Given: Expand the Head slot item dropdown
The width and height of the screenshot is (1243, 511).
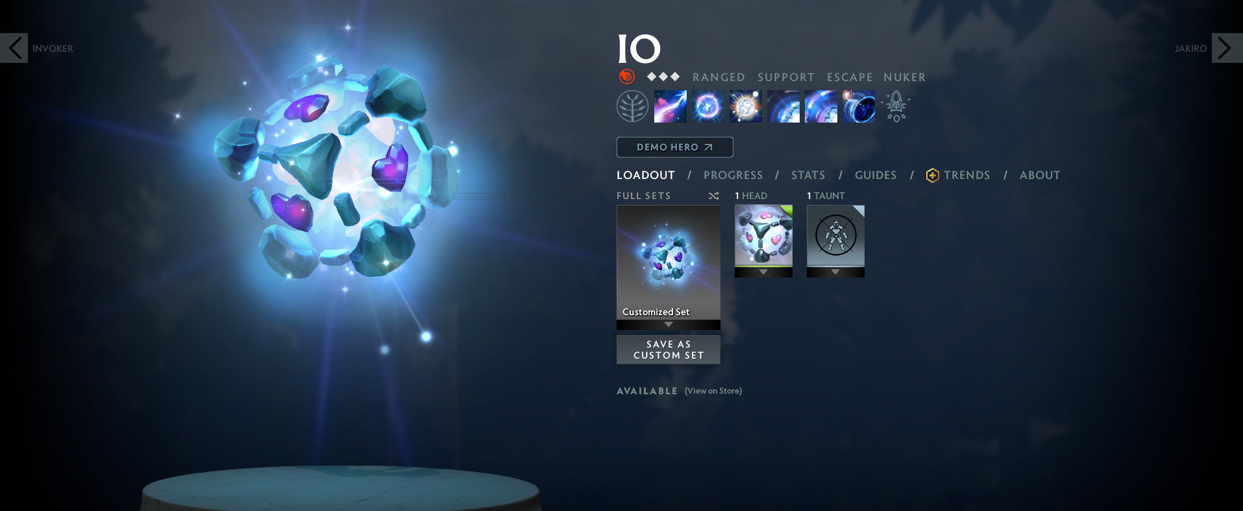Looking at the screenshot, I should point(763,272).
